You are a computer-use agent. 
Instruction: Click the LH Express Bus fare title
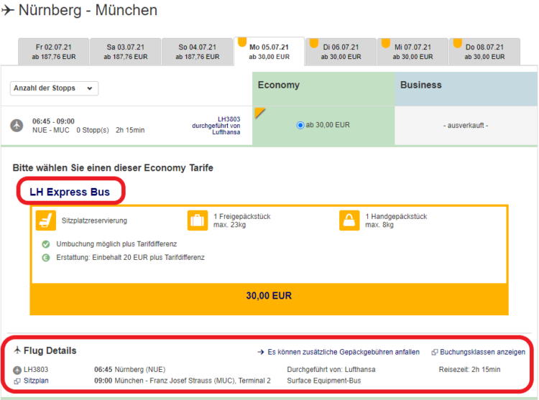pos(70,192)
